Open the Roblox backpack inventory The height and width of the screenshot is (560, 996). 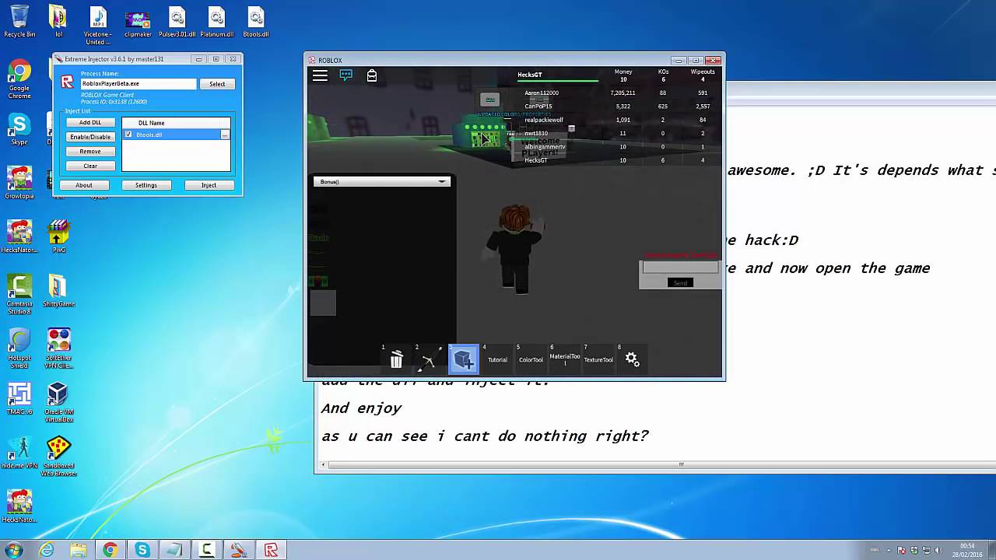coord(372,75)
